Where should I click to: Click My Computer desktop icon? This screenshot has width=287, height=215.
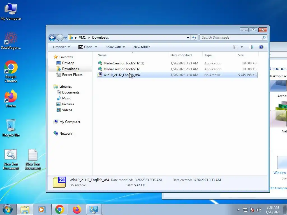coord(11,12)
